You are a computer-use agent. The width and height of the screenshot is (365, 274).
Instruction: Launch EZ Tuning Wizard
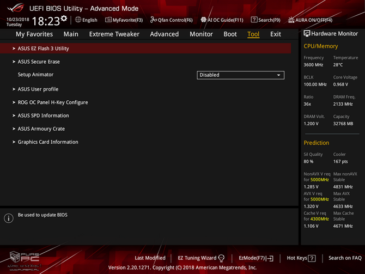pyautogui.click(x=201, y=258)
